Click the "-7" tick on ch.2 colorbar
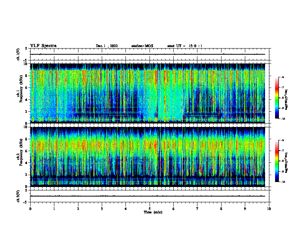This screenshot has height=234, width=303. tap(282, 151)
